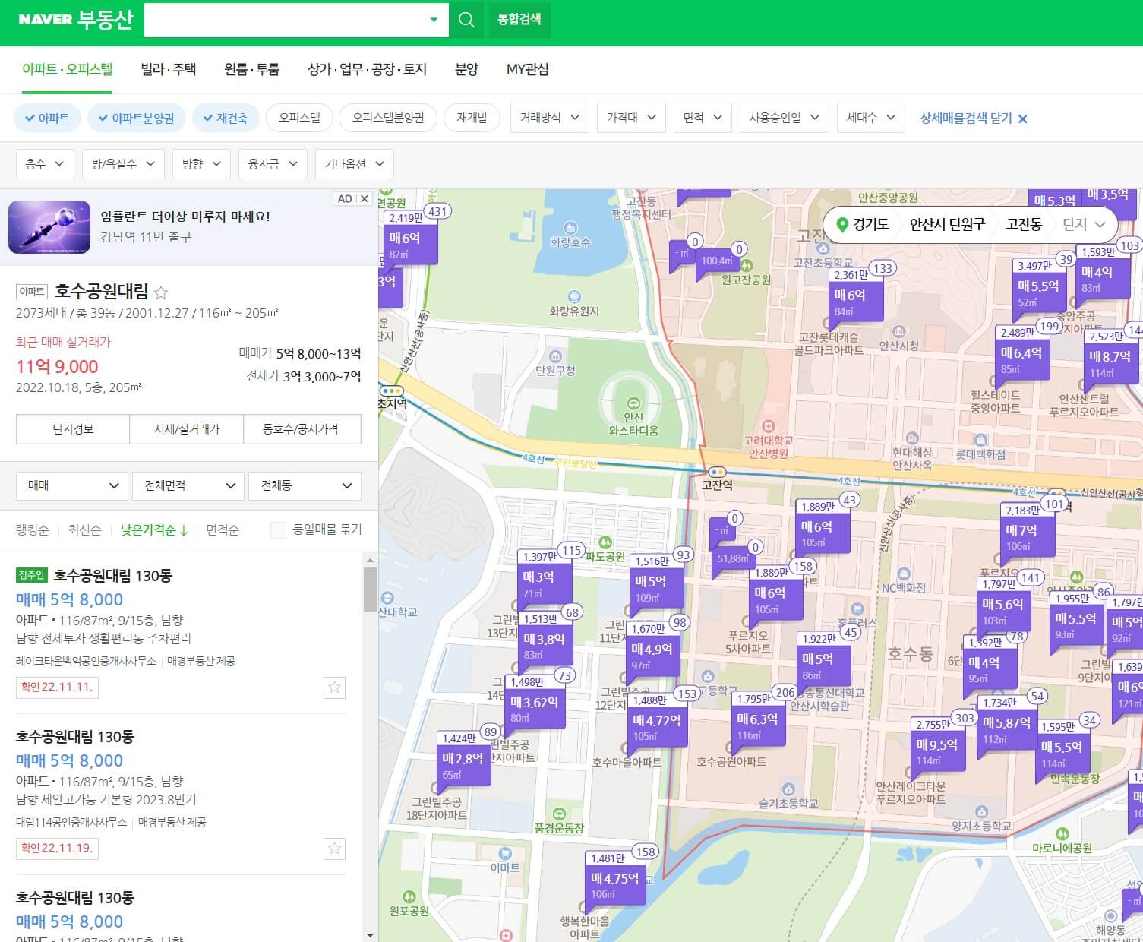Click the 안산 와스타디움 marker icon
Viewport: 1143px width, 942px height.
point(633,403)
